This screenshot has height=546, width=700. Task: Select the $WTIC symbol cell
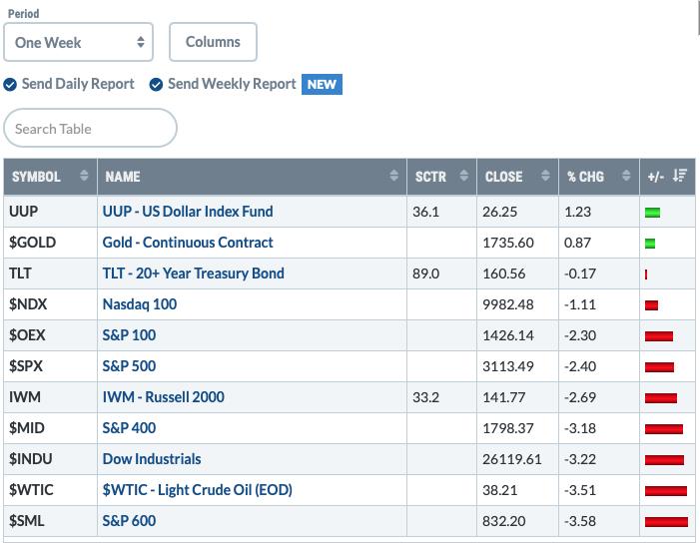(x=51, y=490)
